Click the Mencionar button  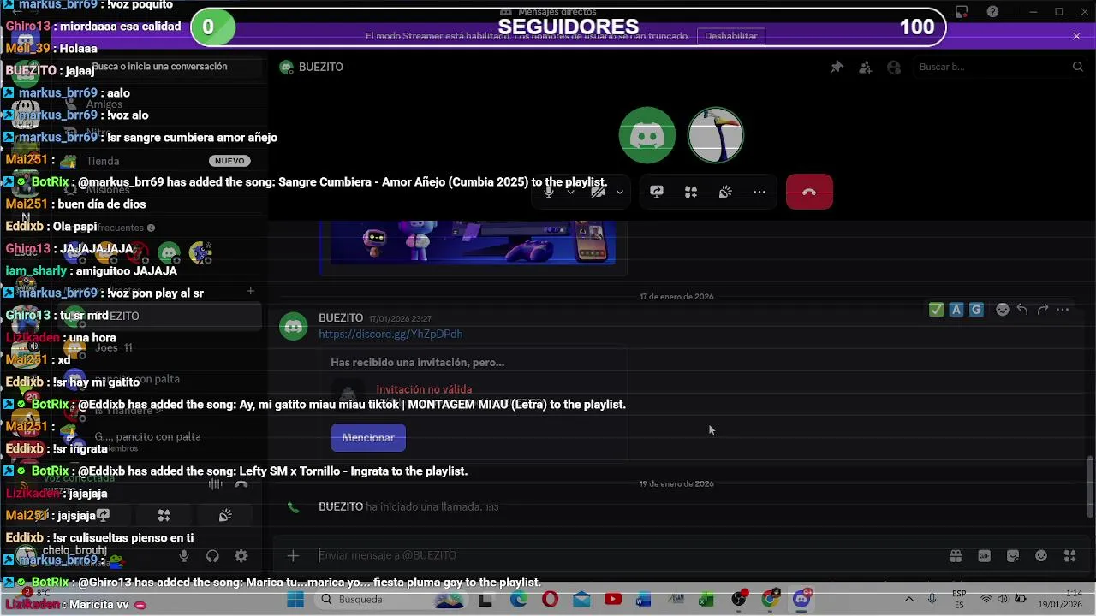coord(368,437)
